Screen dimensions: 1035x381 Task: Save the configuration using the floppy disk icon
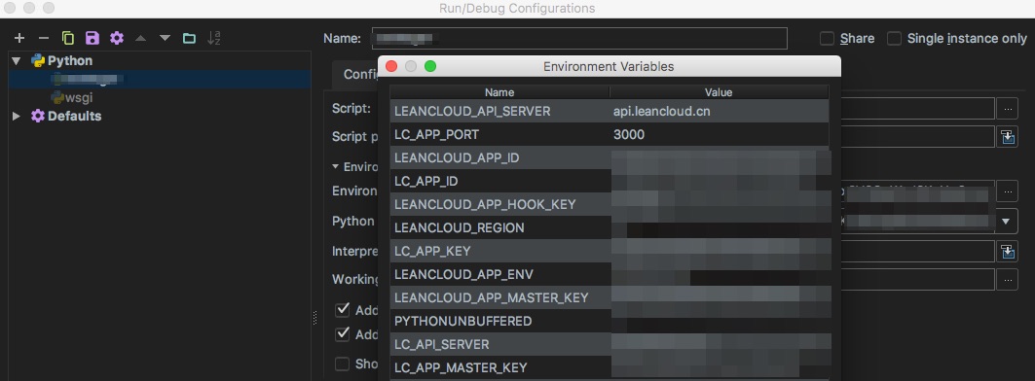pyautogui.click(x=92, y=38)
